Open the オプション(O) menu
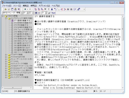 pyautogui.click(x=44, y=6)
